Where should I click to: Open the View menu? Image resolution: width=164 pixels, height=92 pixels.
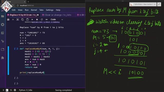pos(20,10)
